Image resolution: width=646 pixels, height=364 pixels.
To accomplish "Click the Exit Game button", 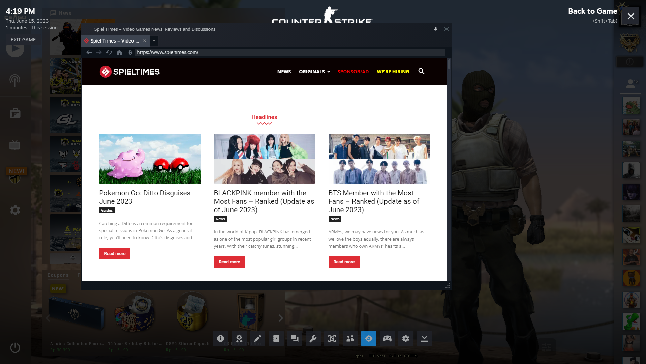I will point(23,40).
